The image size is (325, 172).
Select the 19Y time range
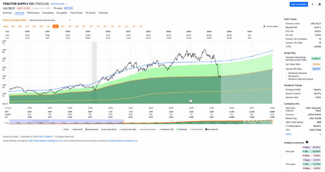(13, 26)
